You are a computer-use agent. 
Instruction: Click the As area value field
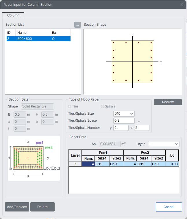[x=110, y=144]
